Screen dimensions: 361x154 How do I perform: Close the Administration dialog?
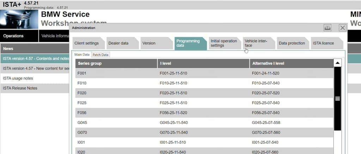(x=342, y=28)
